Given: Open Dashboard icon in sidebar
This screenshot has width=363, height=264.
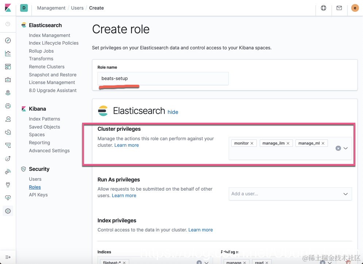Looking at the screenshot, I should click(x=8, y=67).
